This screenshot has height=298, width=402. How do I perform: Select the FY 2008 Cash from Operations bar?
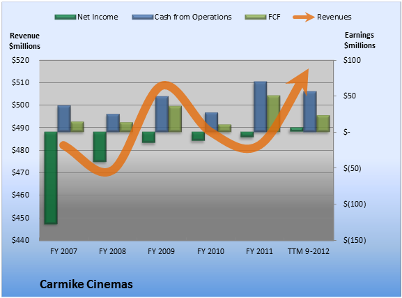point(113,123)
